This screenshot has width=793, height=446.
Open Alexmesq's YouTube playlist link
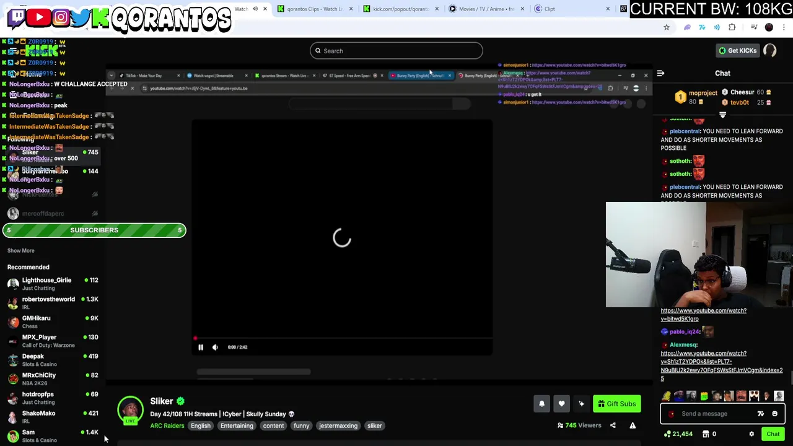[722, 366]
